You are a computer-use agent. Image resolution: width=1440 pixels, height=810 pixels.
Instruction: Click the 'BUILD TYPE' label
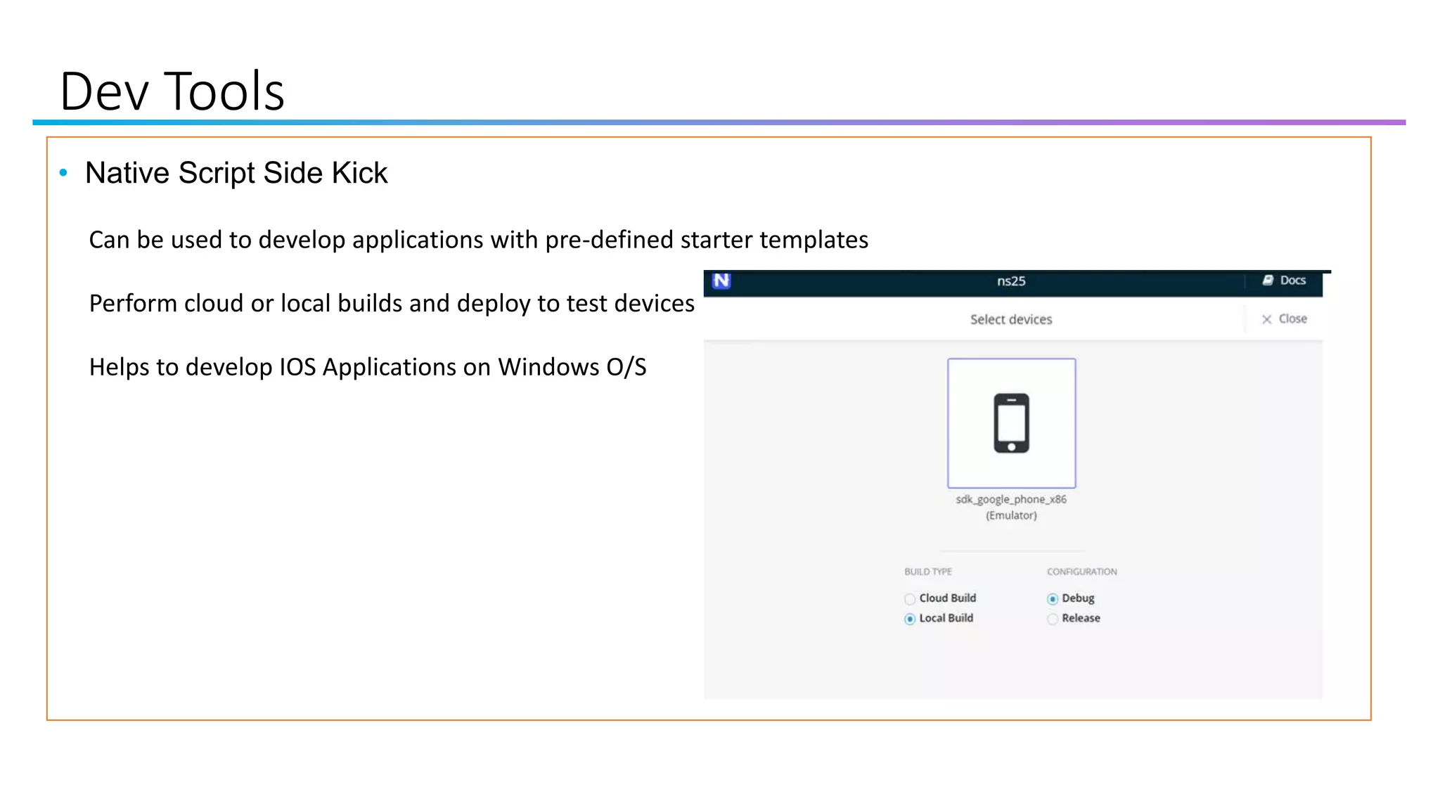click(928, 572)
